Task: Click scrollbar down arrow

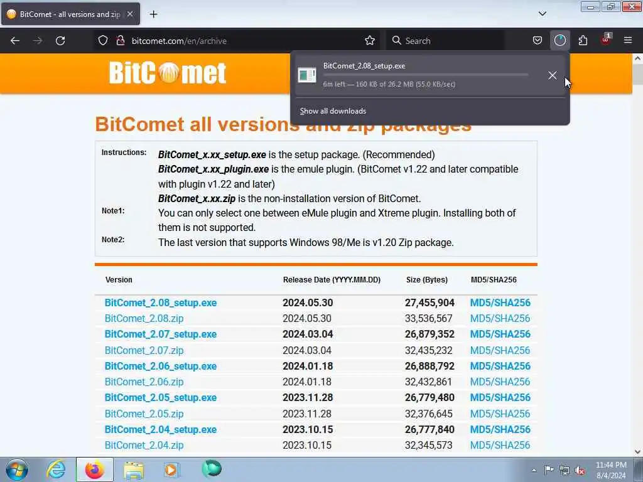Action: (x=638, y=452)
